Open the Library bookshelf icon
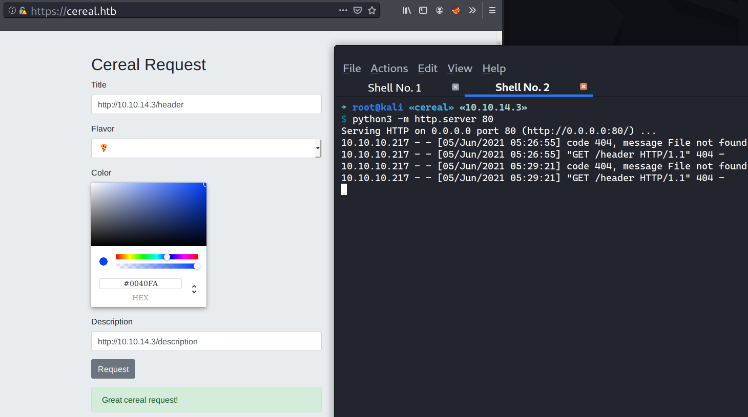Screen dimensions: 748x417 click(x=407, y=10)
